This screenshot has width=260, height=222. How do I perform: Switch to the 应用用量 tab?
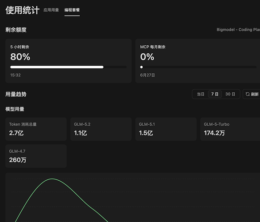pyautogui.click(x=51, y=10)
